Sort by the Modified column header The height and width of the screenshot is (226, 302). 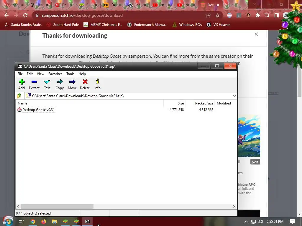[224, 103]
